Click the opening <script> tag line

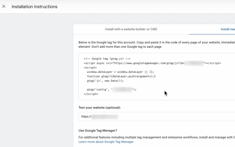(90, 67)
